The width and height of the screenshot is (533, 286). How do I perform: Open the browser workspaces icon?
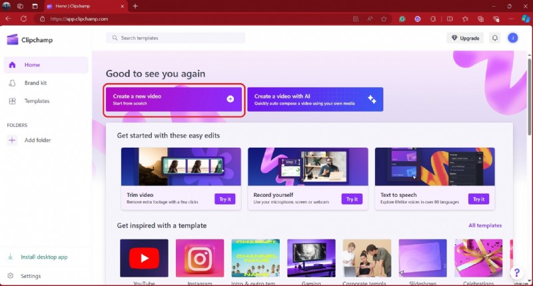20,6
